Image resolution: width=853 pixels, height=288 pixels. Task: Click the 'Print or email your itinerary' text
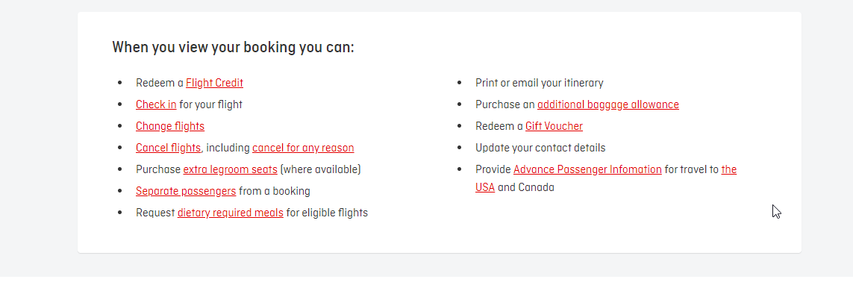pos(539,83)
